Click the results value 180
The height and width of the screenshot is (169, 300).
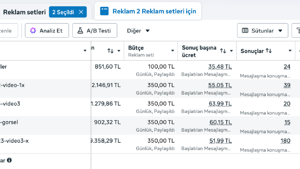click(286, 141)
